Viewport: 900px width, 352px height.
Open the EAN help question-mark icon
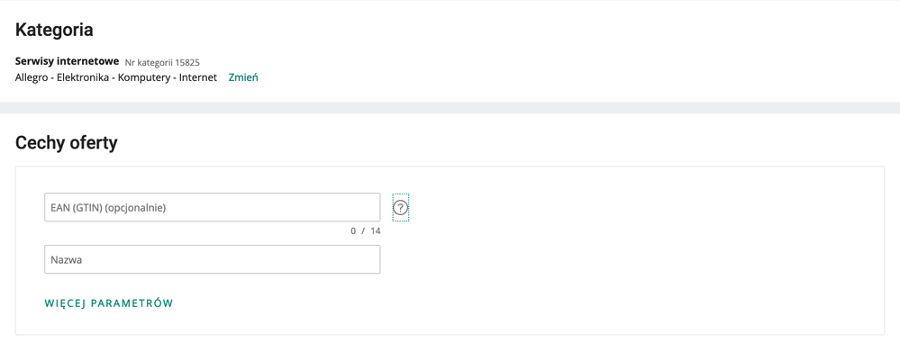[401, 208]
